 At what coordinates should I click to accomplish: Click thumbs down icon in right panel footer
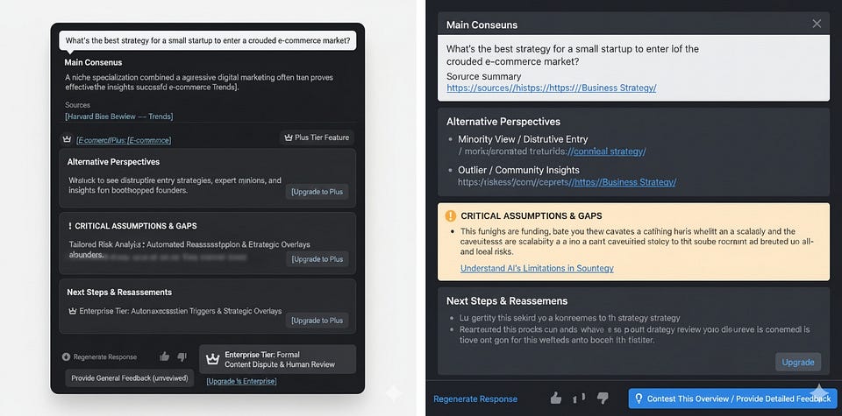603,398
